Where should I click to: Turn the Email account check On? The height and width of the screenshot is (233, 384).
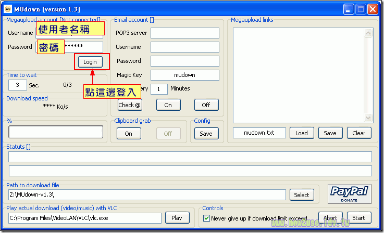(168, 105)
